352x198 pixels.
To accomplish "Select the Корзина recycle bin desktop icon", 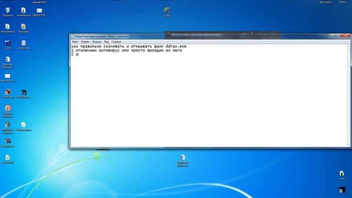I will click(8, 12).
